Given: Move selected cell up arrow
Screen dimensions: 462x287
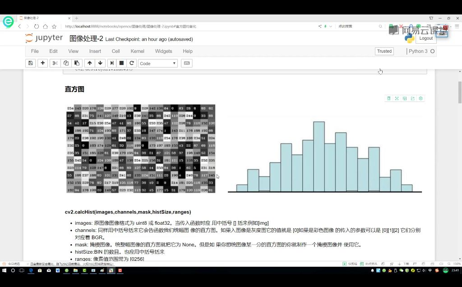Looking at the screenshot, I should [x=90, y=63].
